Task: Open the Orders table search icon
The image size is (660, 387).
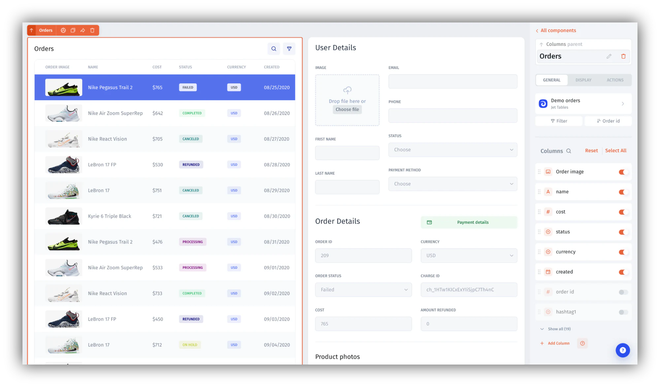Action: [x=274, y=49]
